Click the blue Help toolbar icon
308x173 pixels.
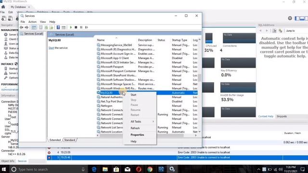coord(58,27)
